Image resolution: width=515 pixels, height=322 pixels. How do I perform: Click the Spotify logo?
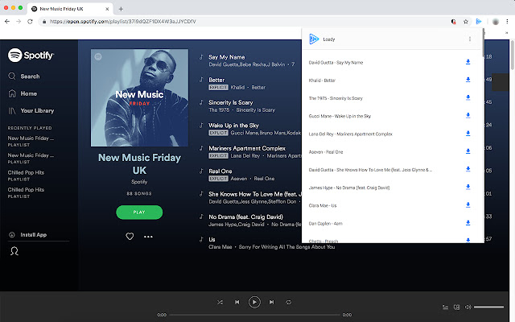pyautogui.click(x=31, y=56)
